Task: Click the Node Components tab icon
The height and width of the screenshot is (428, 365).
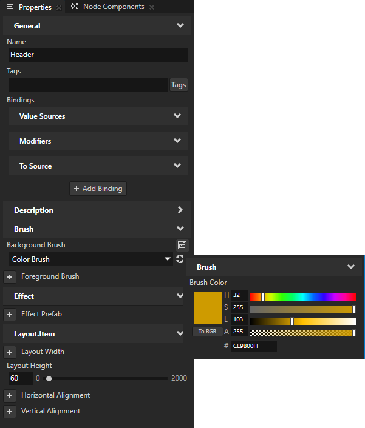Action: point(75,6)
